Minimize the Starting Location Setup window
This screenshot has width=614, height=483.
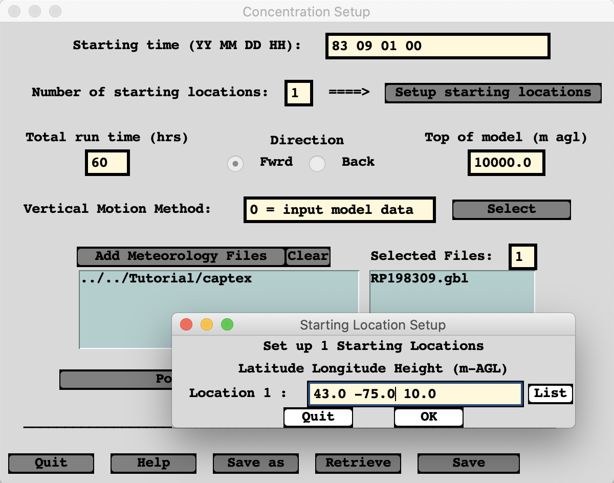[x=207, y=325]
